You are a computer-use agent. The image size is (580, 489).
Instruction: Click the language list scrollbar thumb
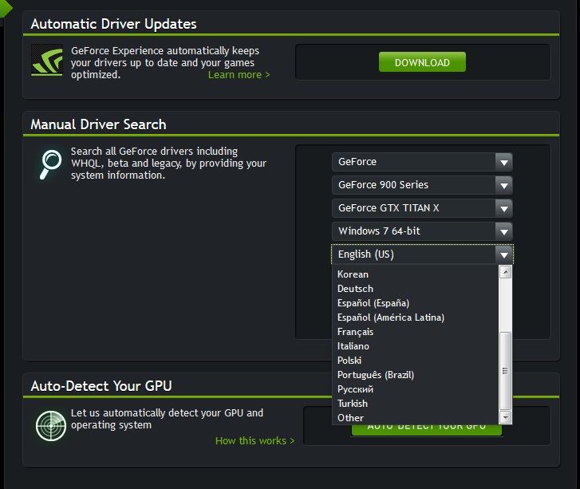[505, 371]
